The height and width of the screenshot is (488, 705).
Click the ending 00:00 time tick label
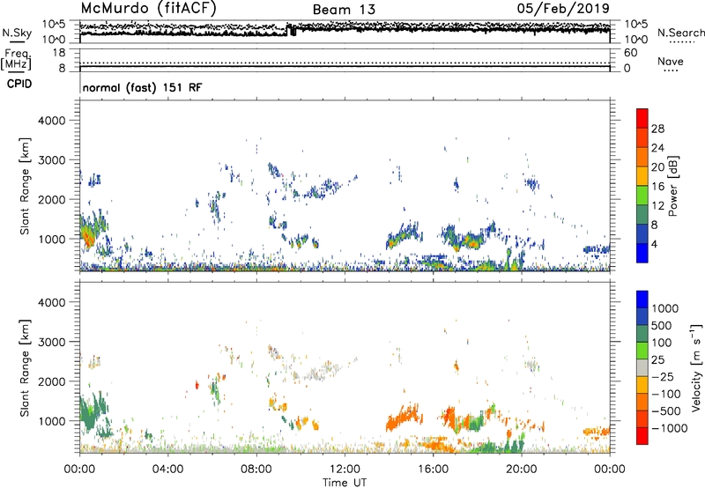(x=610, y=470)
